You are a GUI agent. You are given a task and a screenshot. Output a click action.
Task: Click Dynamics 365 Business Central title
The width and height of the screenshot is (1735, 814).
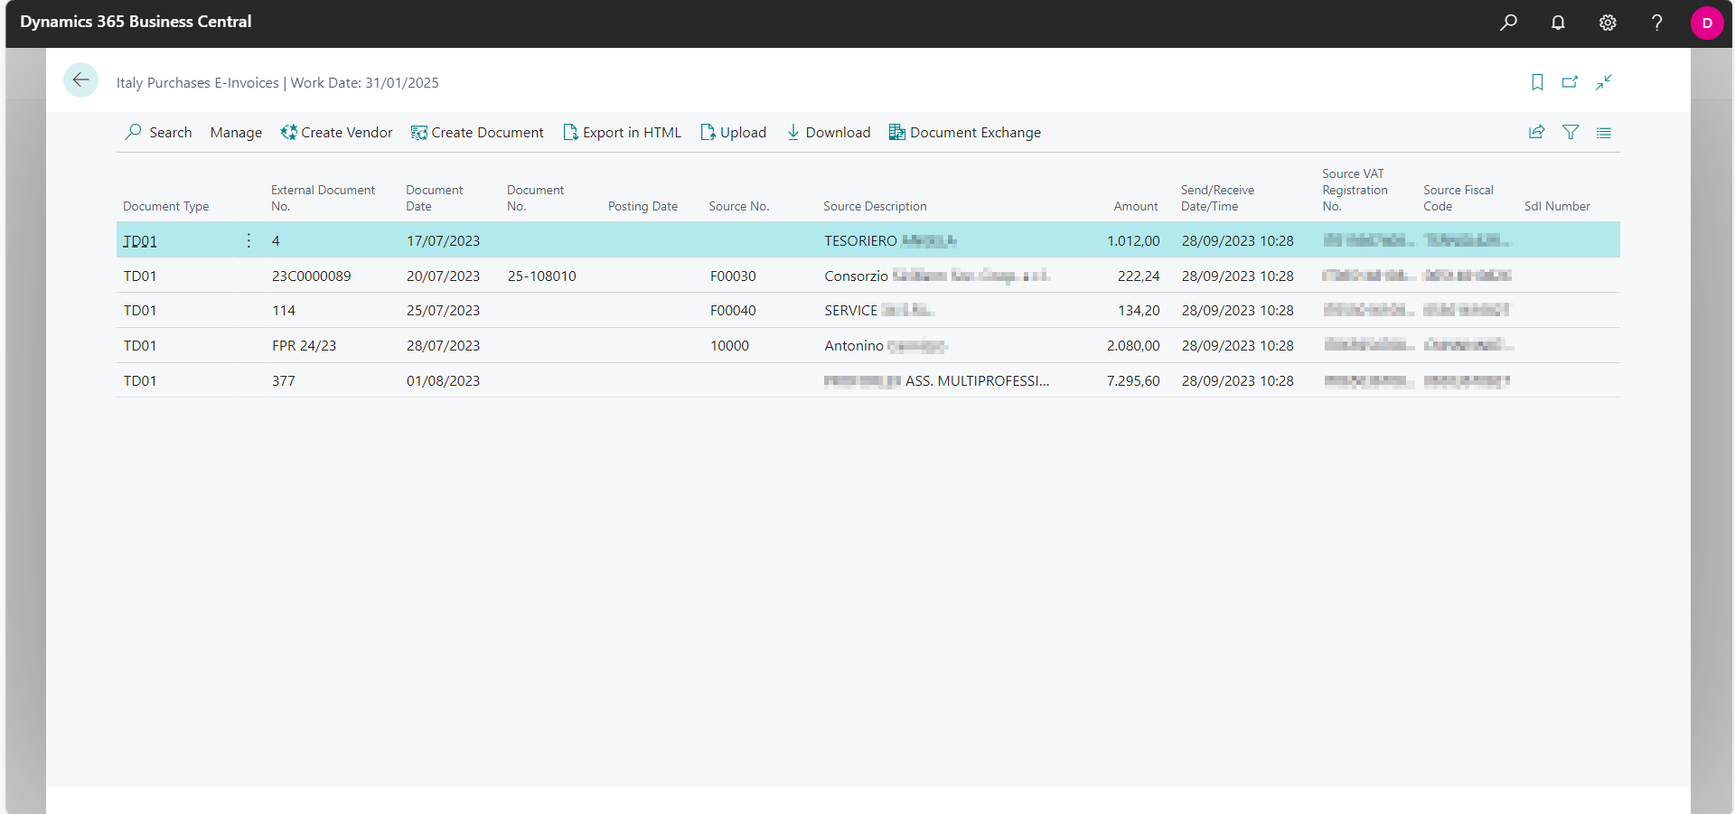[136, 22]
